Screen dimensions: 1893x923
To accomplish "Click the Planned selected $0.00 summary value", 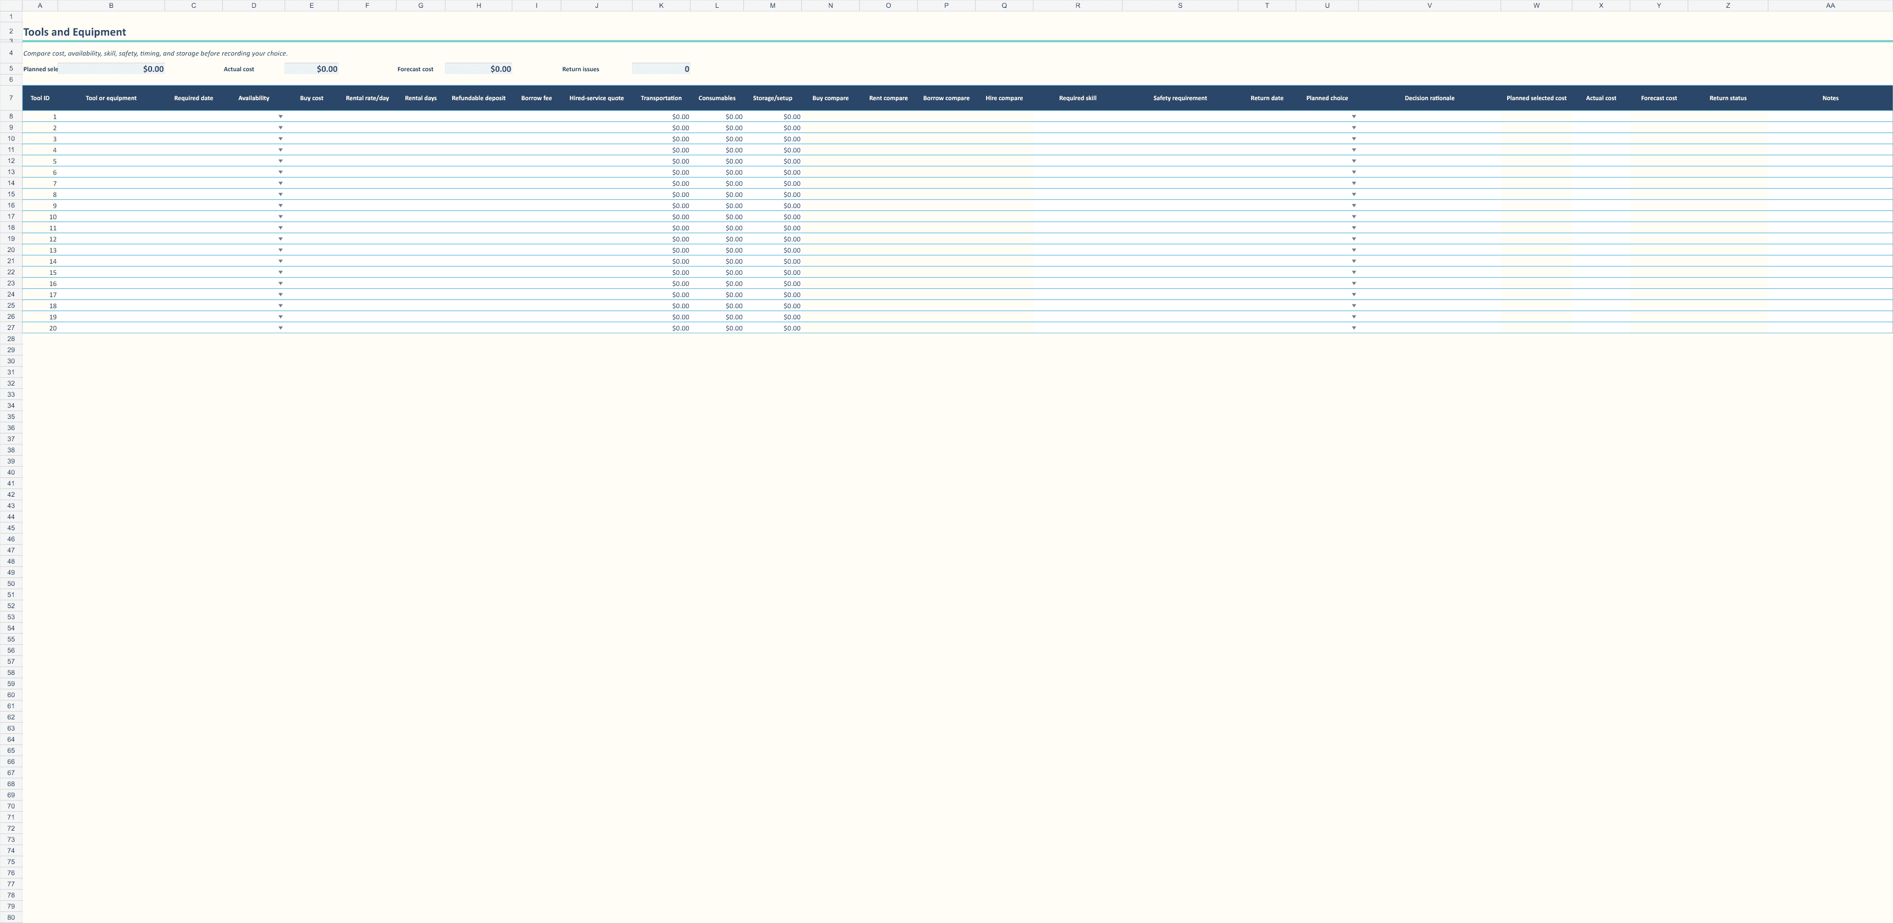I will pyautogui.click(x=111, y=69).
